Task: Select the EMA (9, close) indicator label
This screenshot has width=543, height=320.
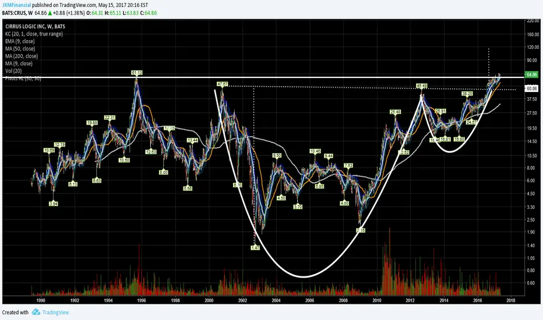Action: tap(20, 41)
